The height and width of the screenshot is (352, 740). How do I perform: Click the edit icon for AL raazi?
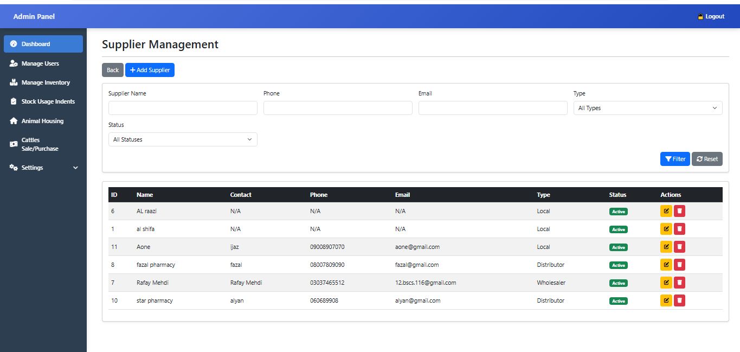pyautogui.click(x=666, y=211)
